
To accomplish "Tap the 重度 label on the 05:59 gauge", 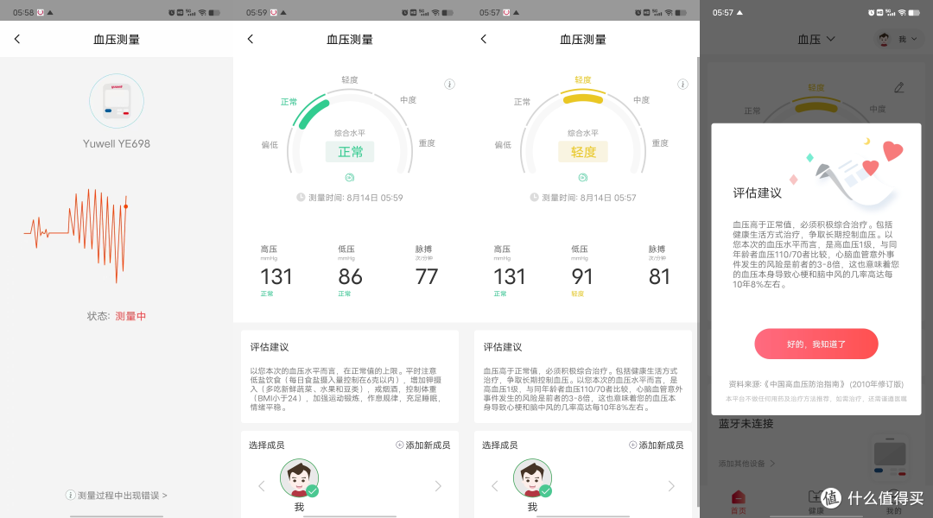I will tap(427, 143).
